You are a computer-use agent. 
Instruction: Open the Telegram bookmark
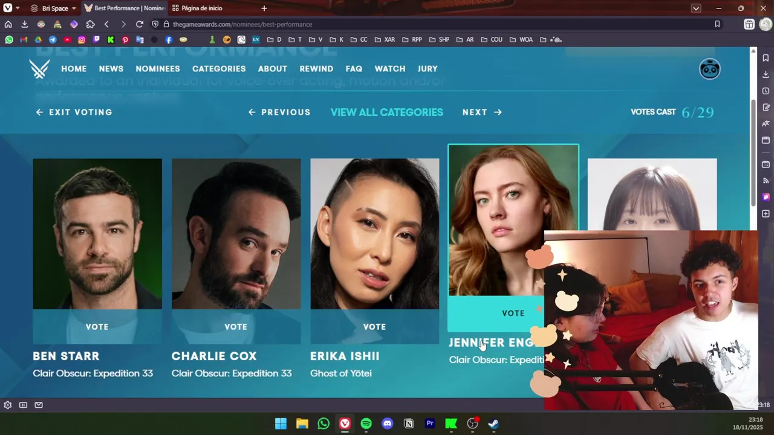[53, 40]
